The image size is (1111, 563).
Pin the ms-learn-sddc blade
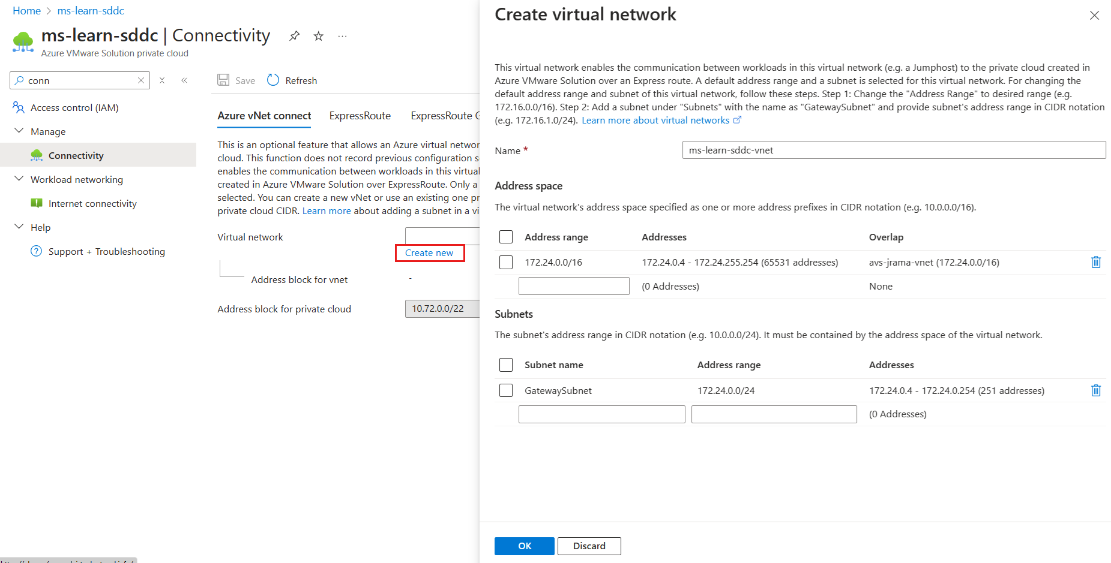point(294,36)
